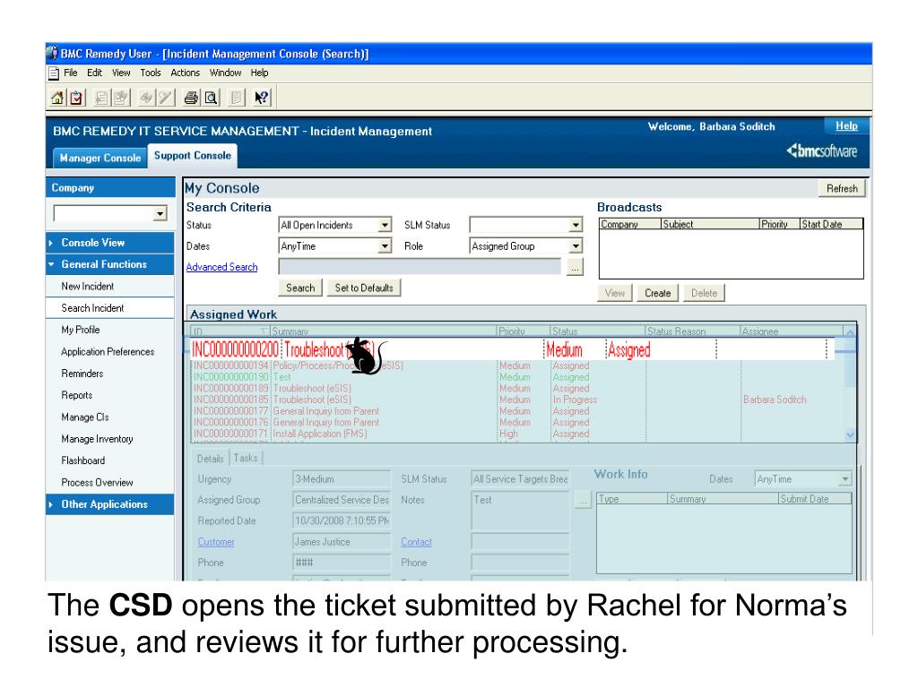Select the Details tab below Assigned Work
Viewport: 918px width, 688px height.
[210, 458]
